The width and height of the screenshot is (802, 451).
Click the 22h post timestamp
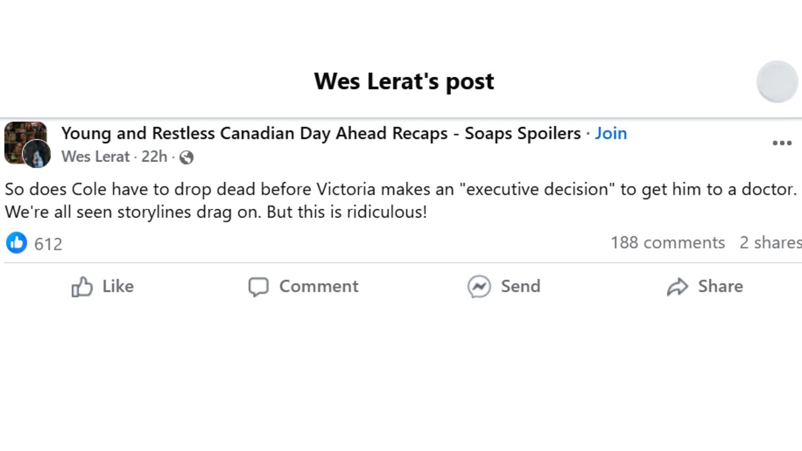coord(154,157)
